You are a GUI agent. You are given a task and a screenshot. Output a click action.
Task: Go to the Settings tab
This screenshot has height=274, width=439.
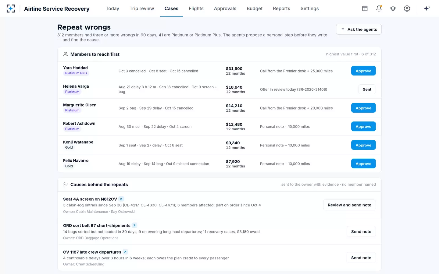309,9
